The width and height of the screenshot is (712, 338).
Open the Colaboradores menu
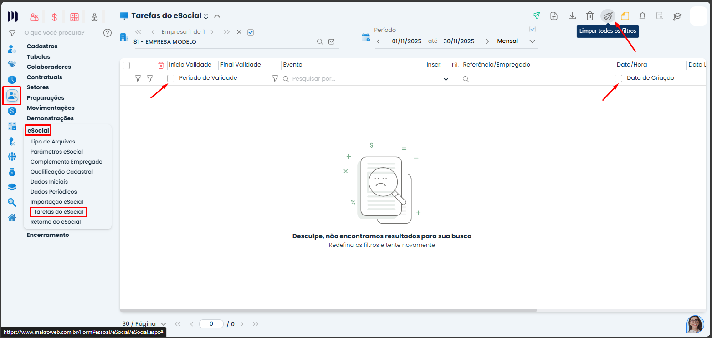(x=49, y=67)
